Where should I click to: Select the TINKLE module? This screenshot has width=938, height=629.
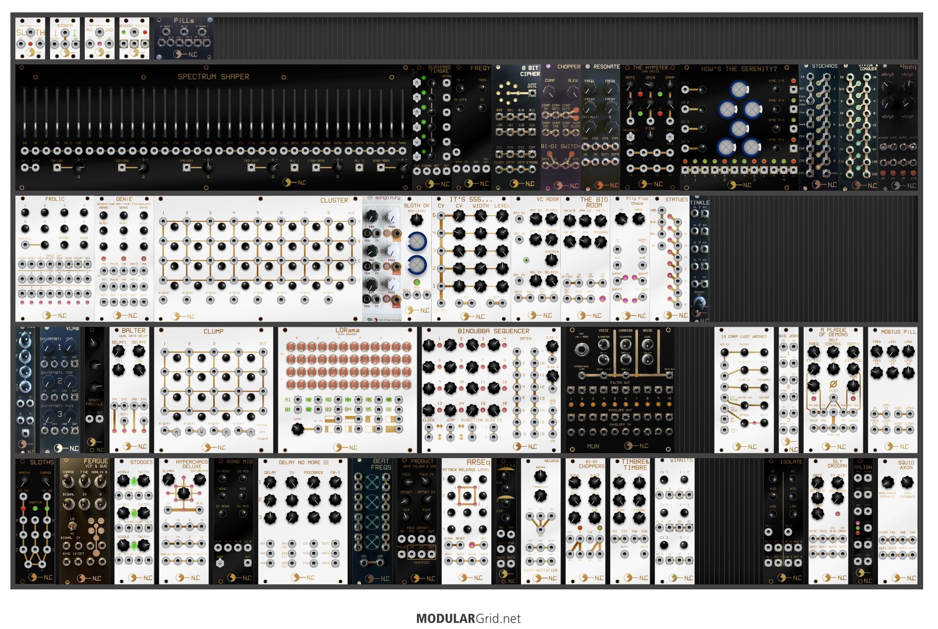coord(700,259)
